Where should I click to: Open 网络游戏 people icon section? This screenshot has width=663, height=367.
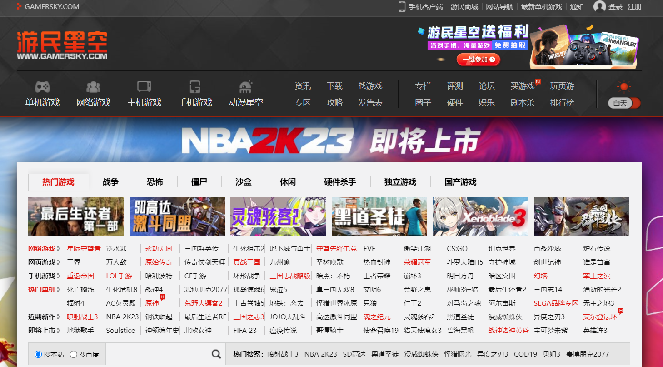click(94, 94)
